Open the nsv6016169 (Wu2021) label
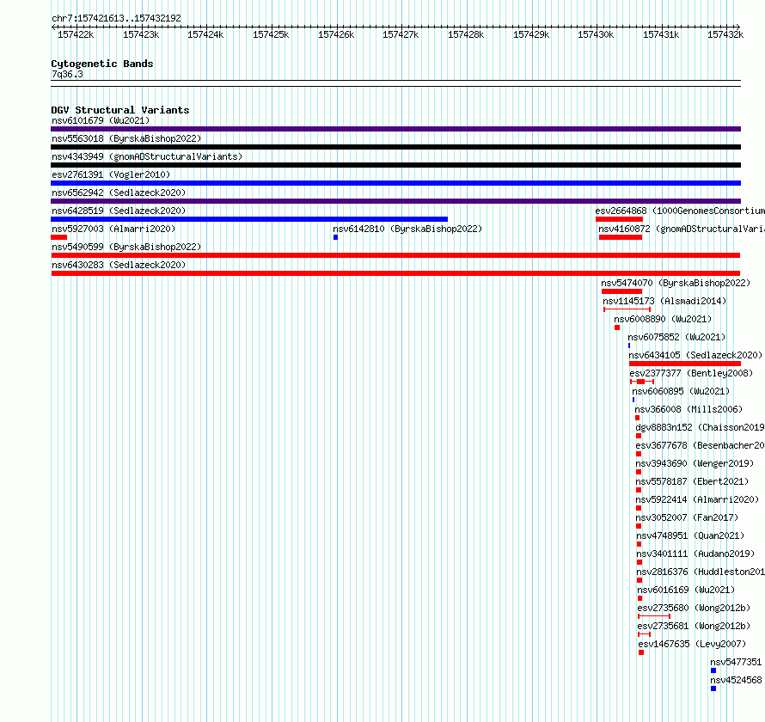The image size is (765, 722). [x=686, y=590]
